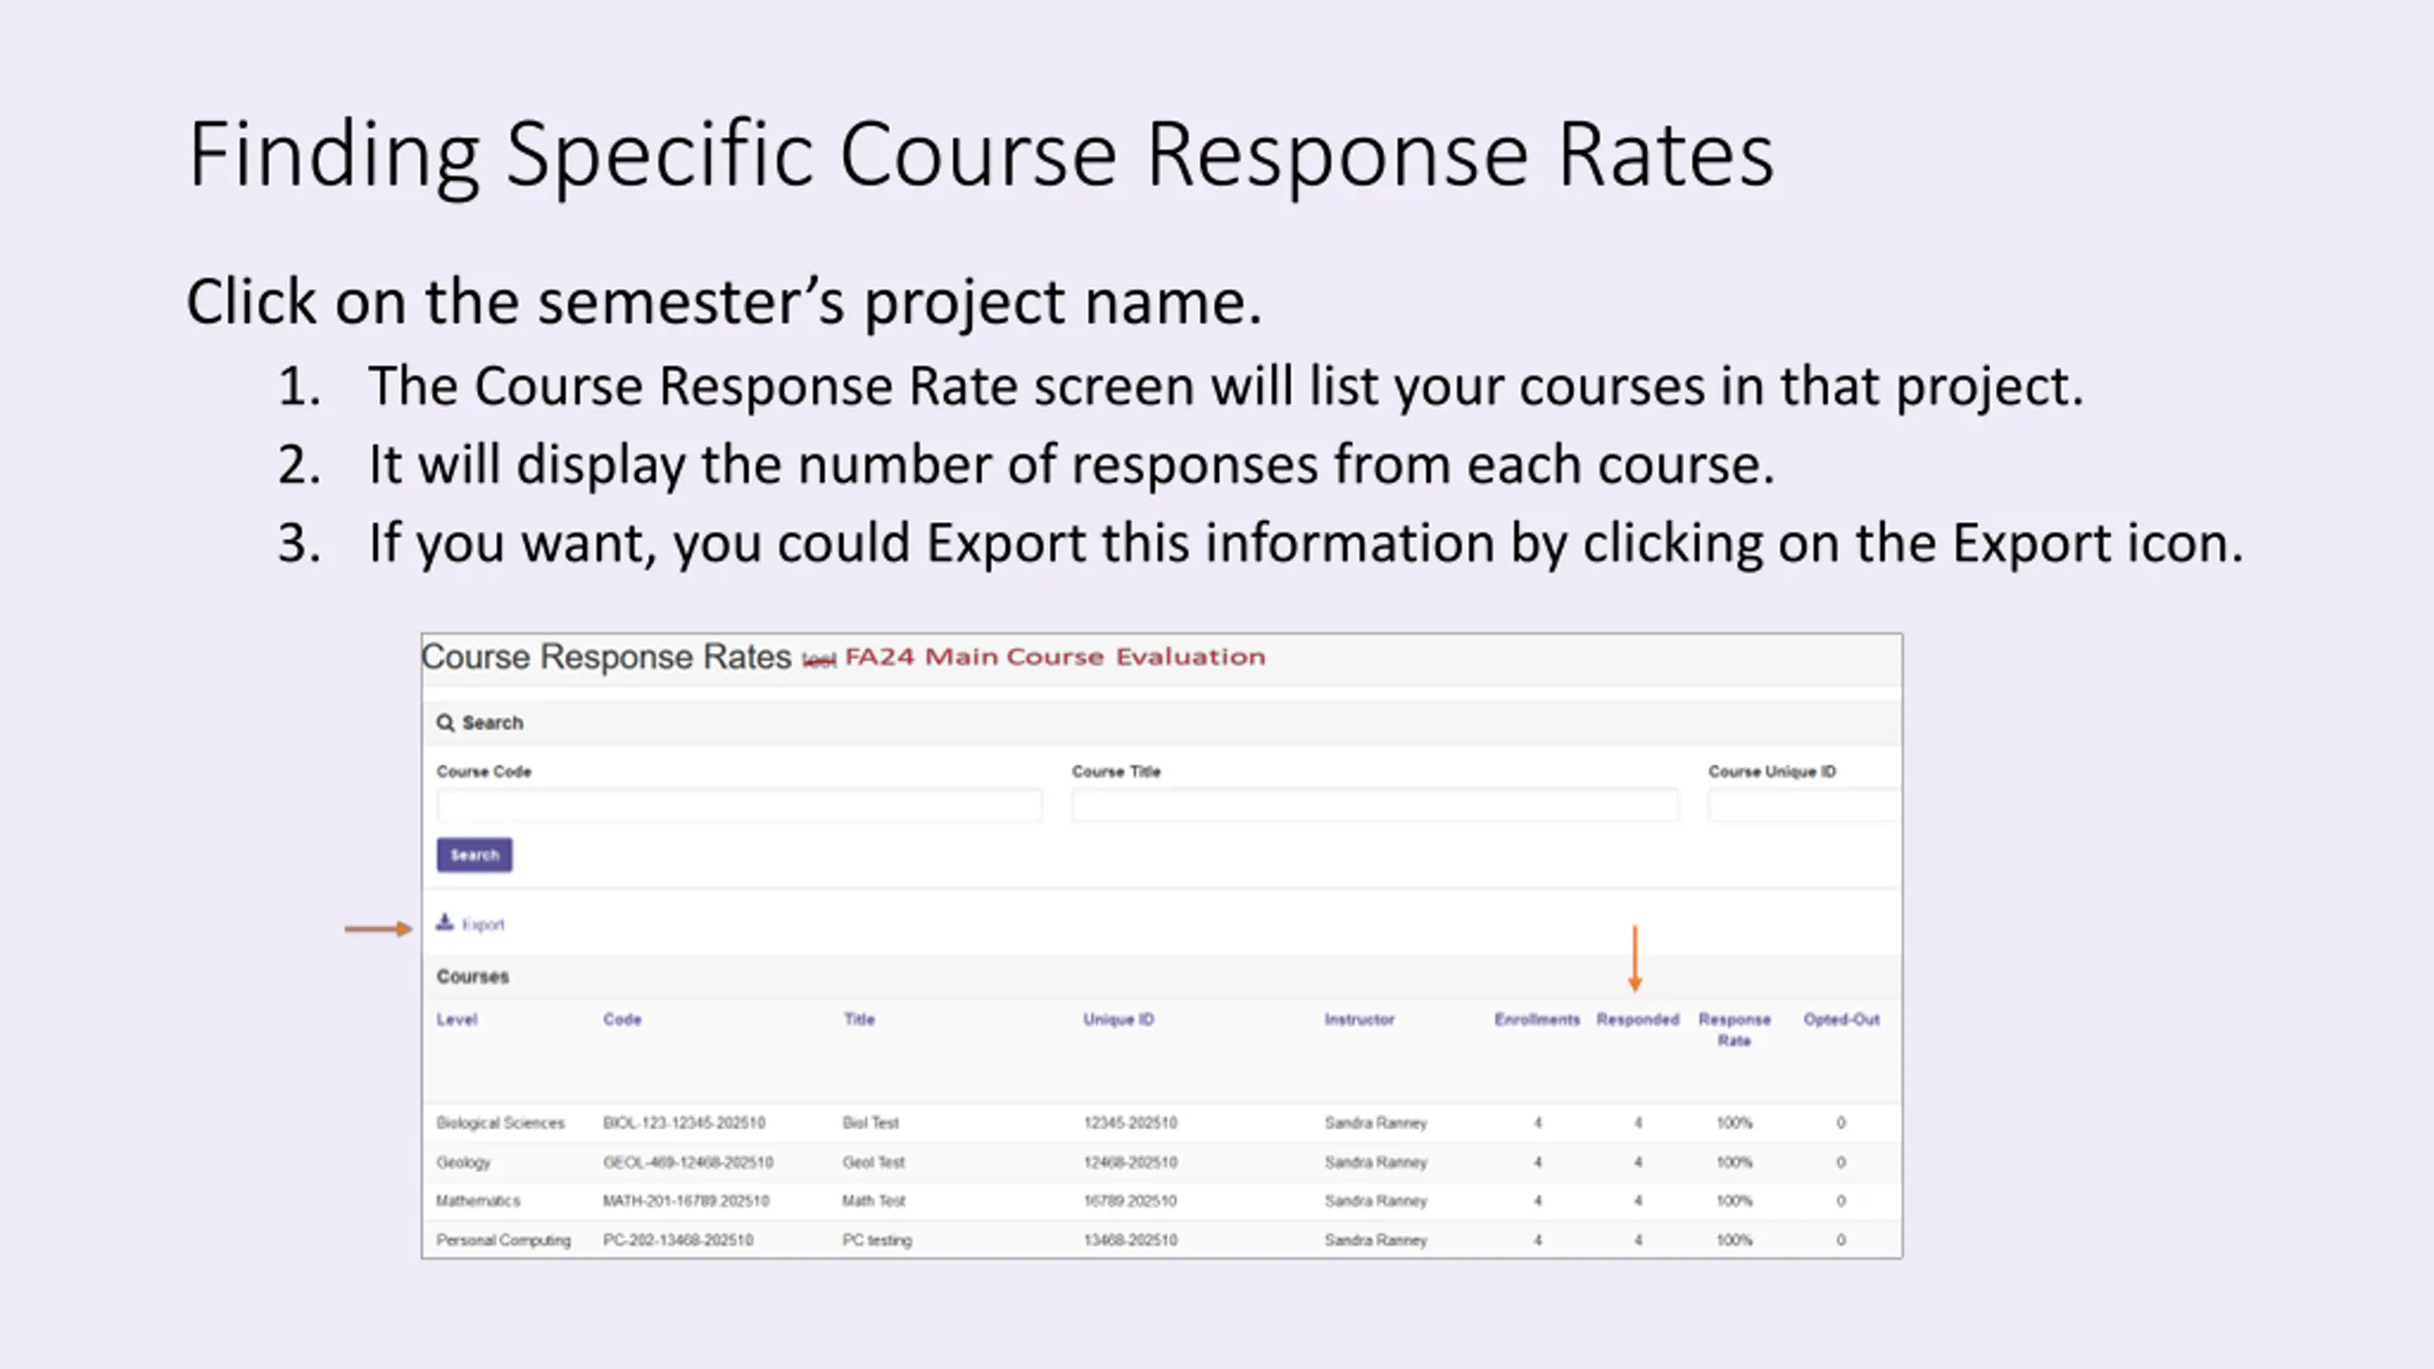The image size is (2434, 1369).
Task: Select the Biological Sciences level cell
Action: point(500,1123)
